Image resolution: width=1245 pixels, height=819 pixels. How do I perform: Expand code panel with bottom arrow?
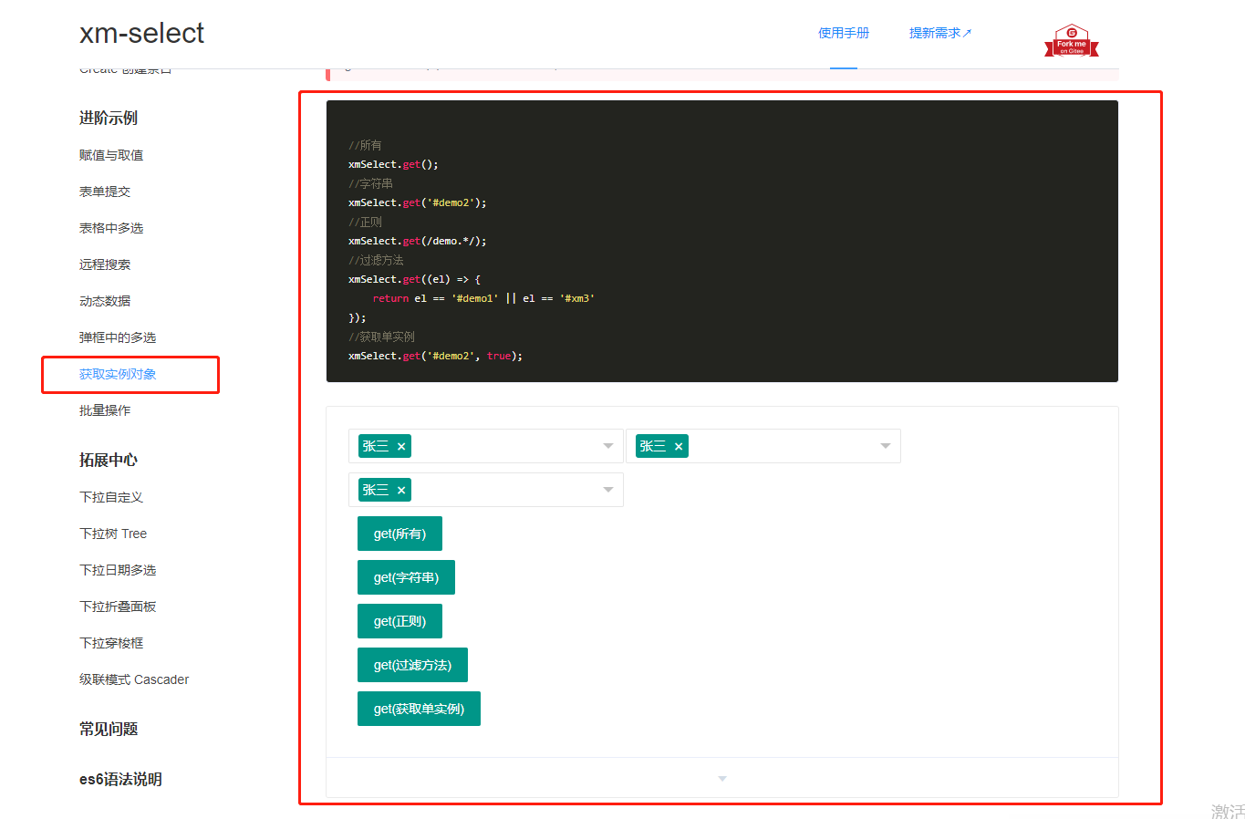pyautogui.click(x=722, y=779)
